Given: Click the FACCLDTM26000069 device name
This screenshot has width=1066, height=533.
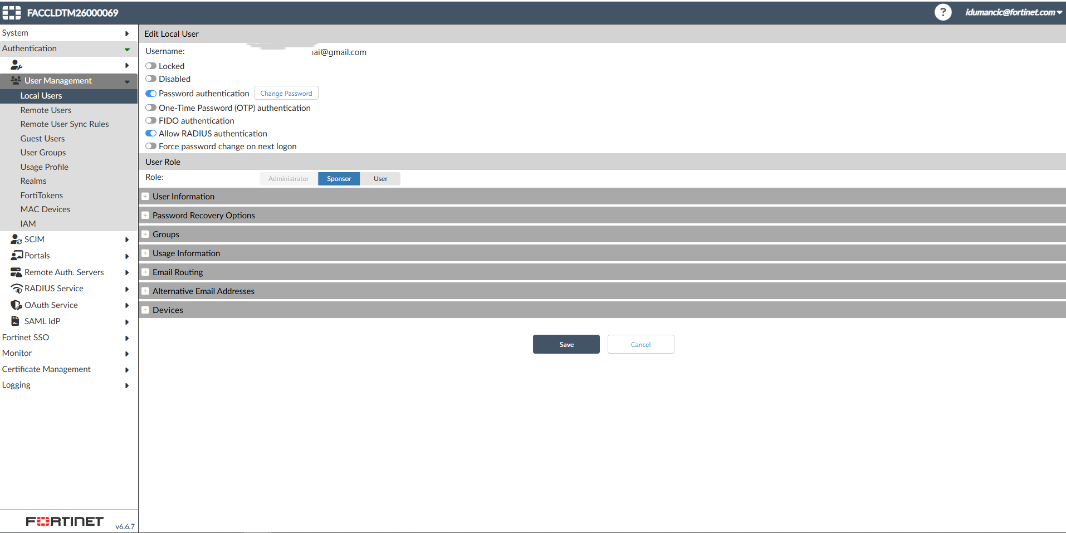Looking at the screenshot, I should tap(72, 13).
